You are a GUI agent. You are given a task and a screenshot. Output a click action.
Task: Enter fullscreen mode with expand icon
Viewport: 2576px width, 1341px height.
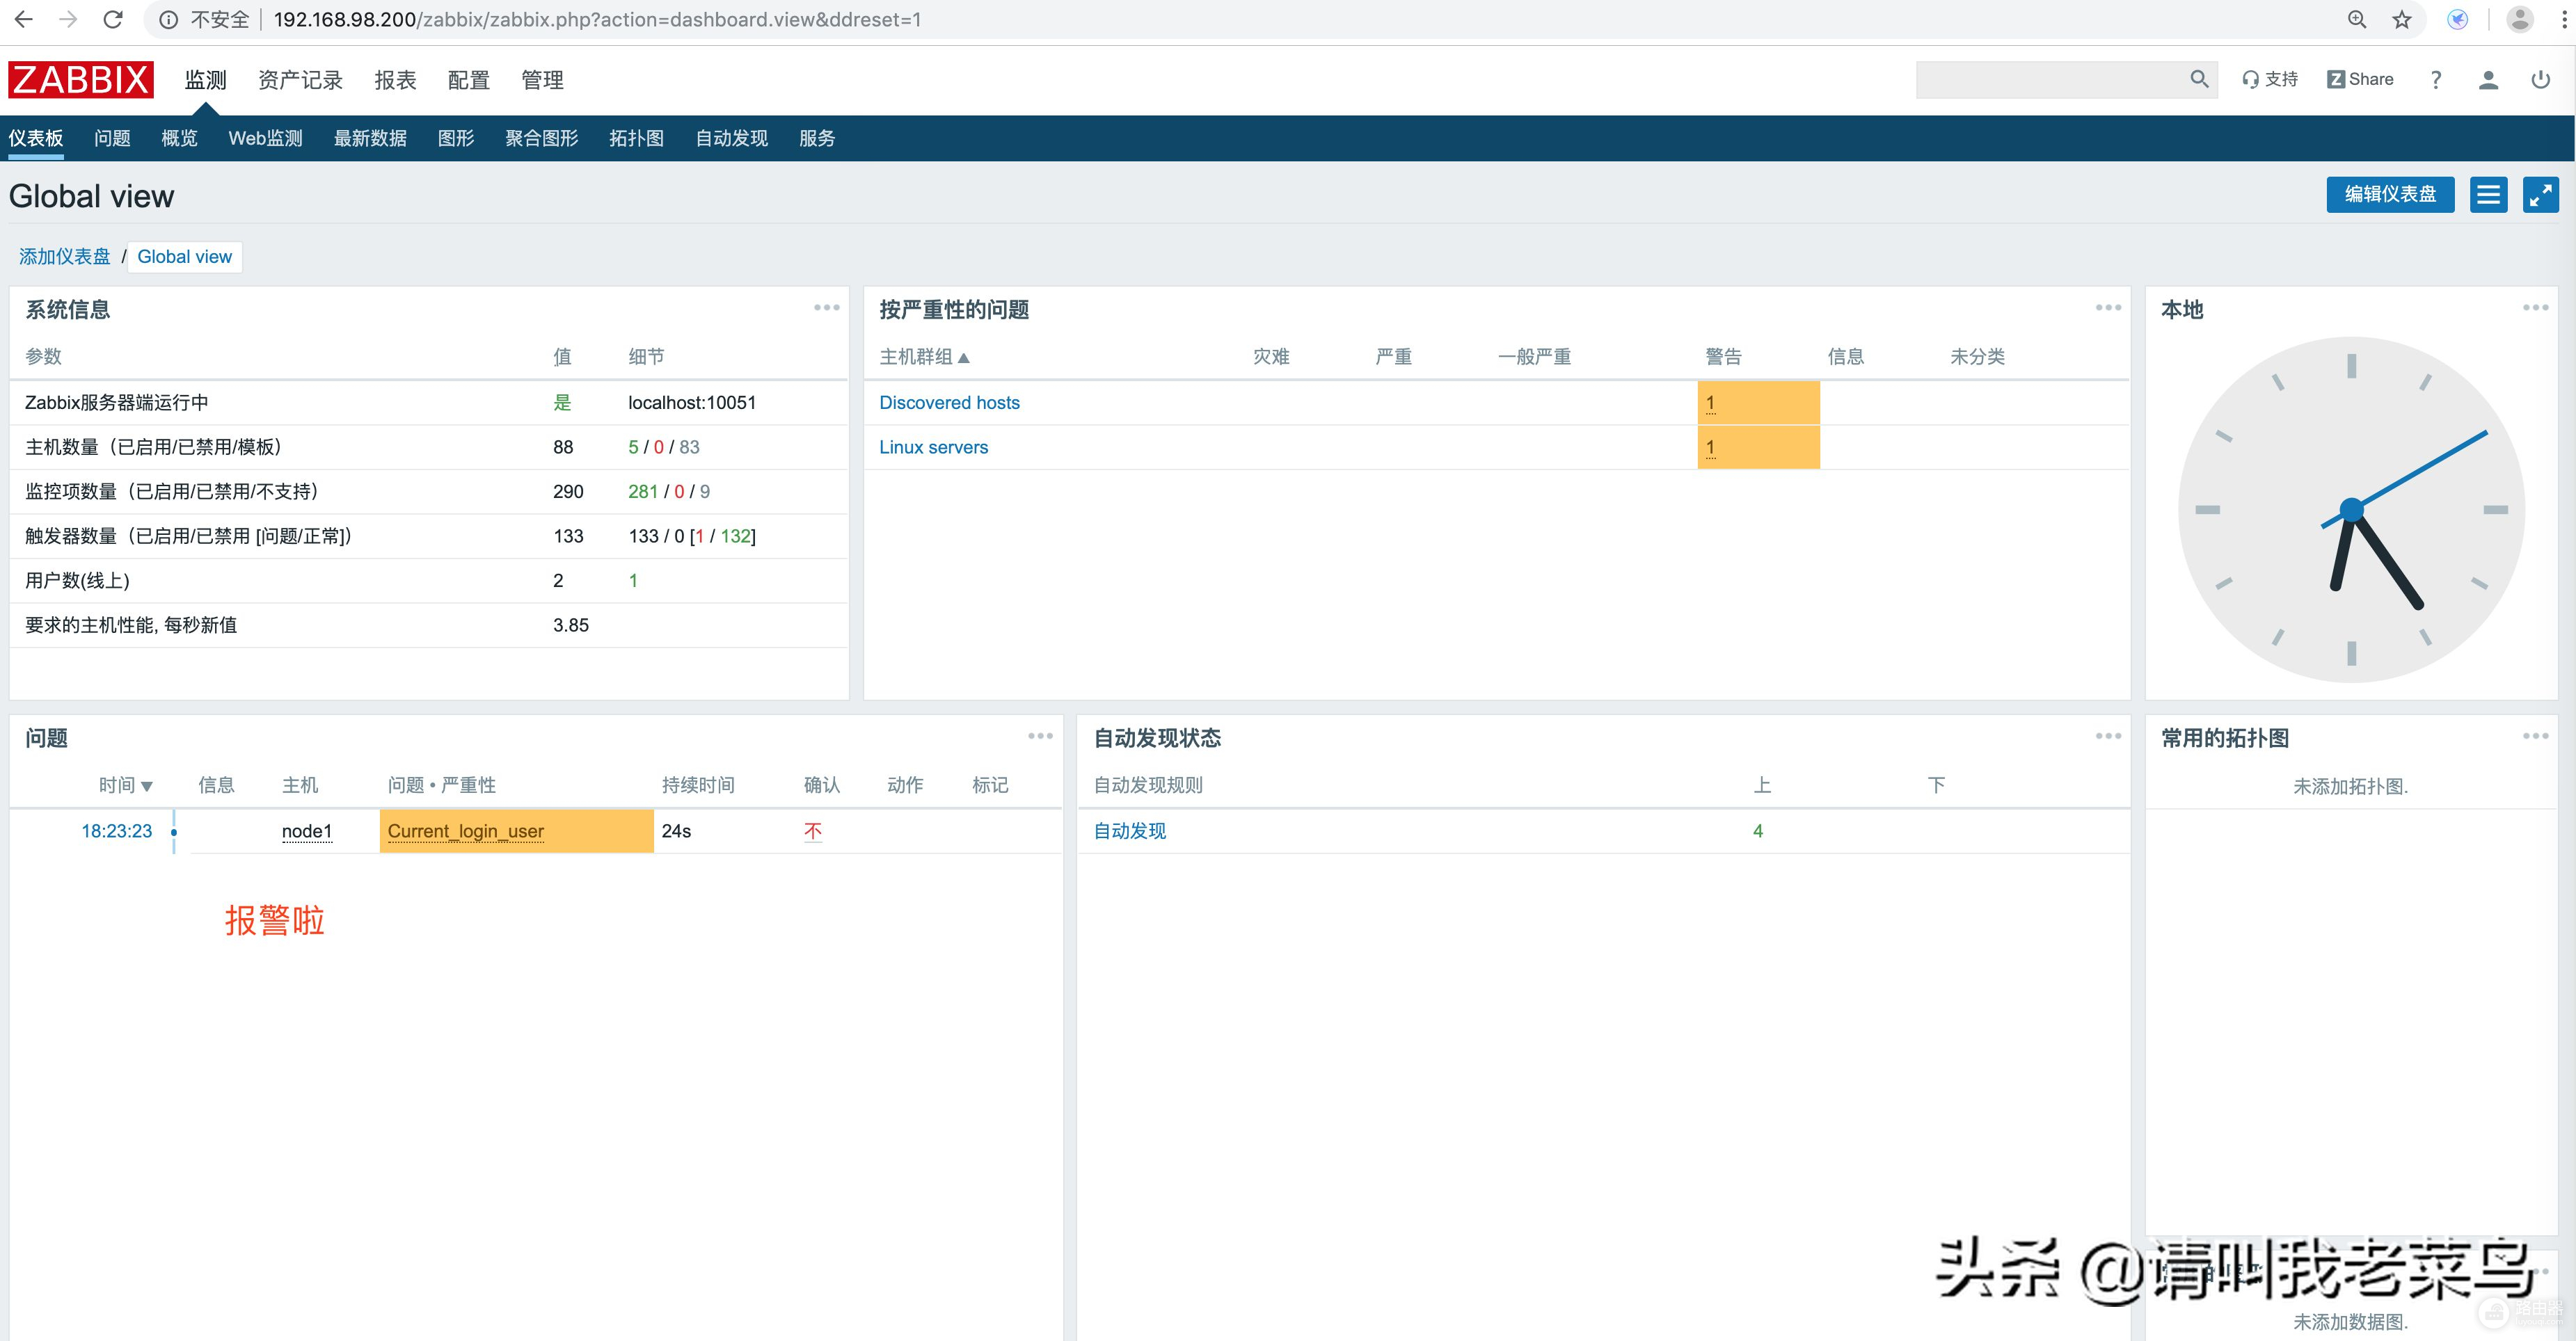click(x=2540, y=195)
